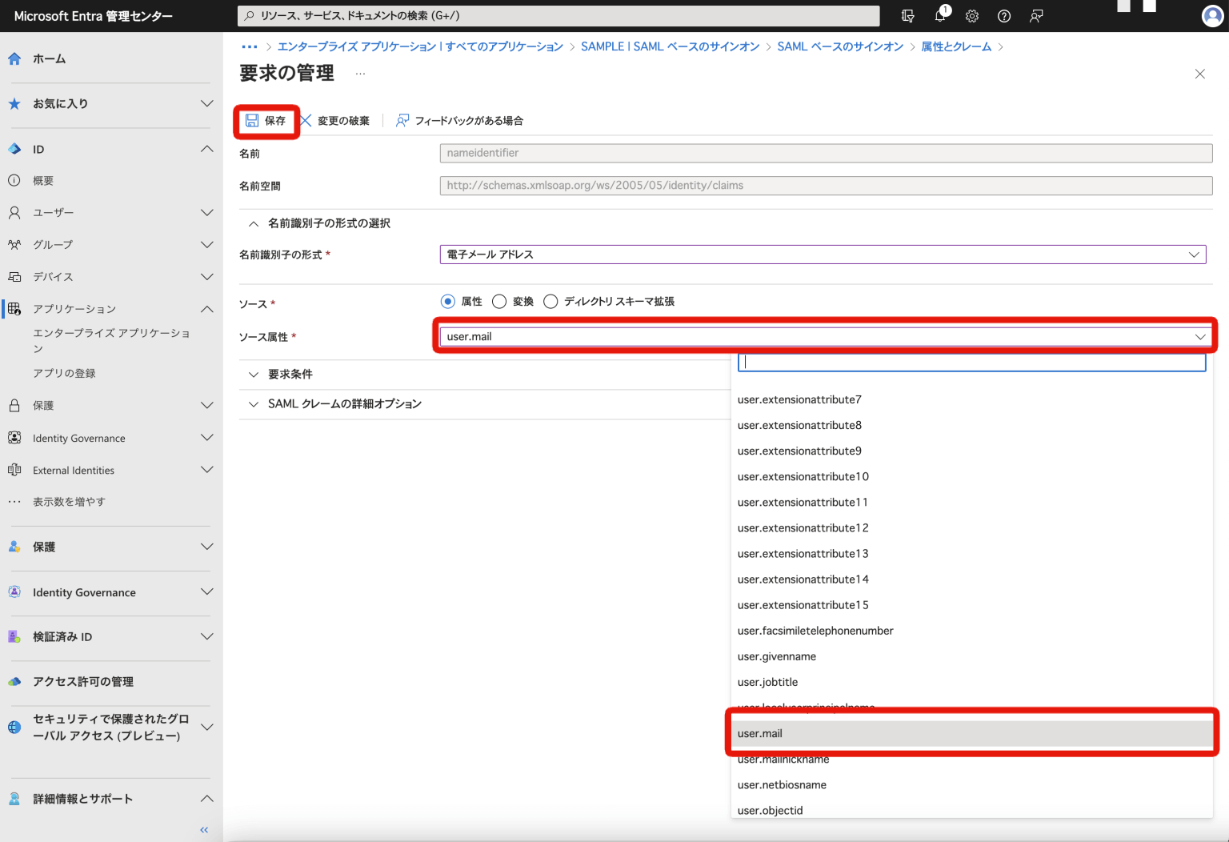This screenshot has height=842, width=1229.
Task: Click the lock icon next to 保護
Action: coord(14,405)
